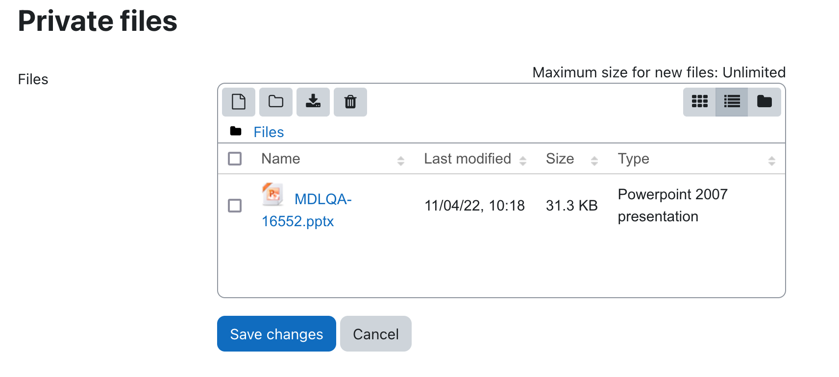The height and width of the screenshot is (377, 839).
Task: Click the Add file icon
Action: click(239, 102)
